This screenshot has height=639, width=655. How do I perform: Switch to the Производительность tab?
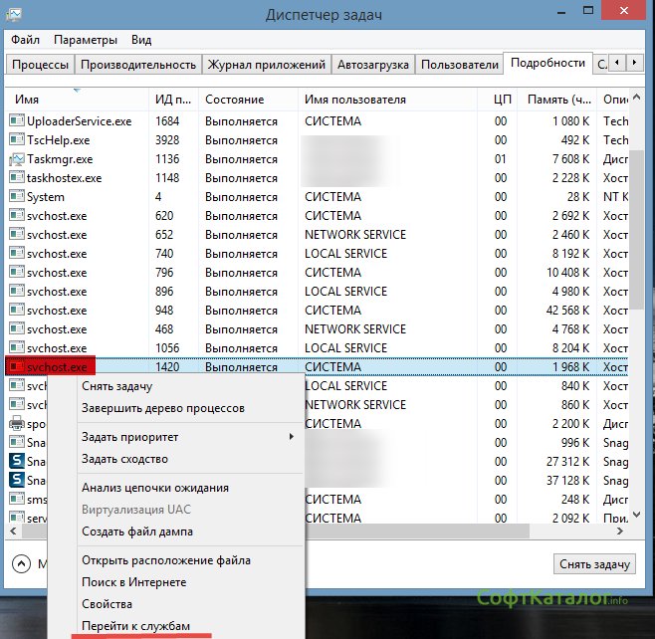pyautogui.click(x=138, y=65)
